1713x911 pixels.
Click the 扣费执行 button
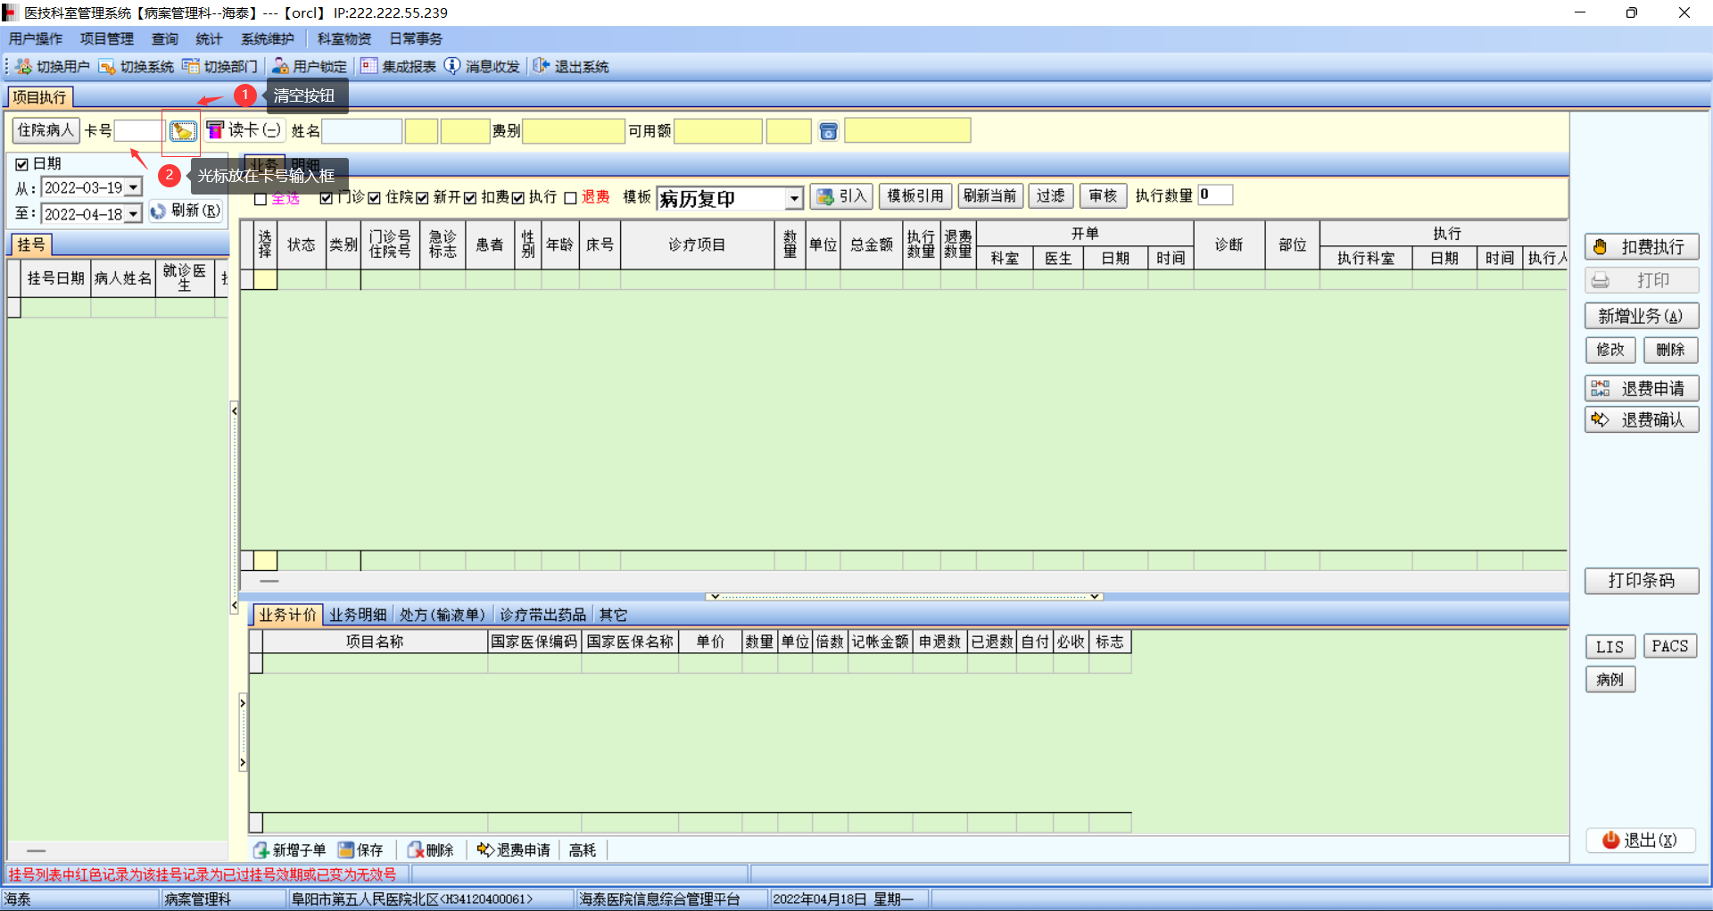point(1642,247)
